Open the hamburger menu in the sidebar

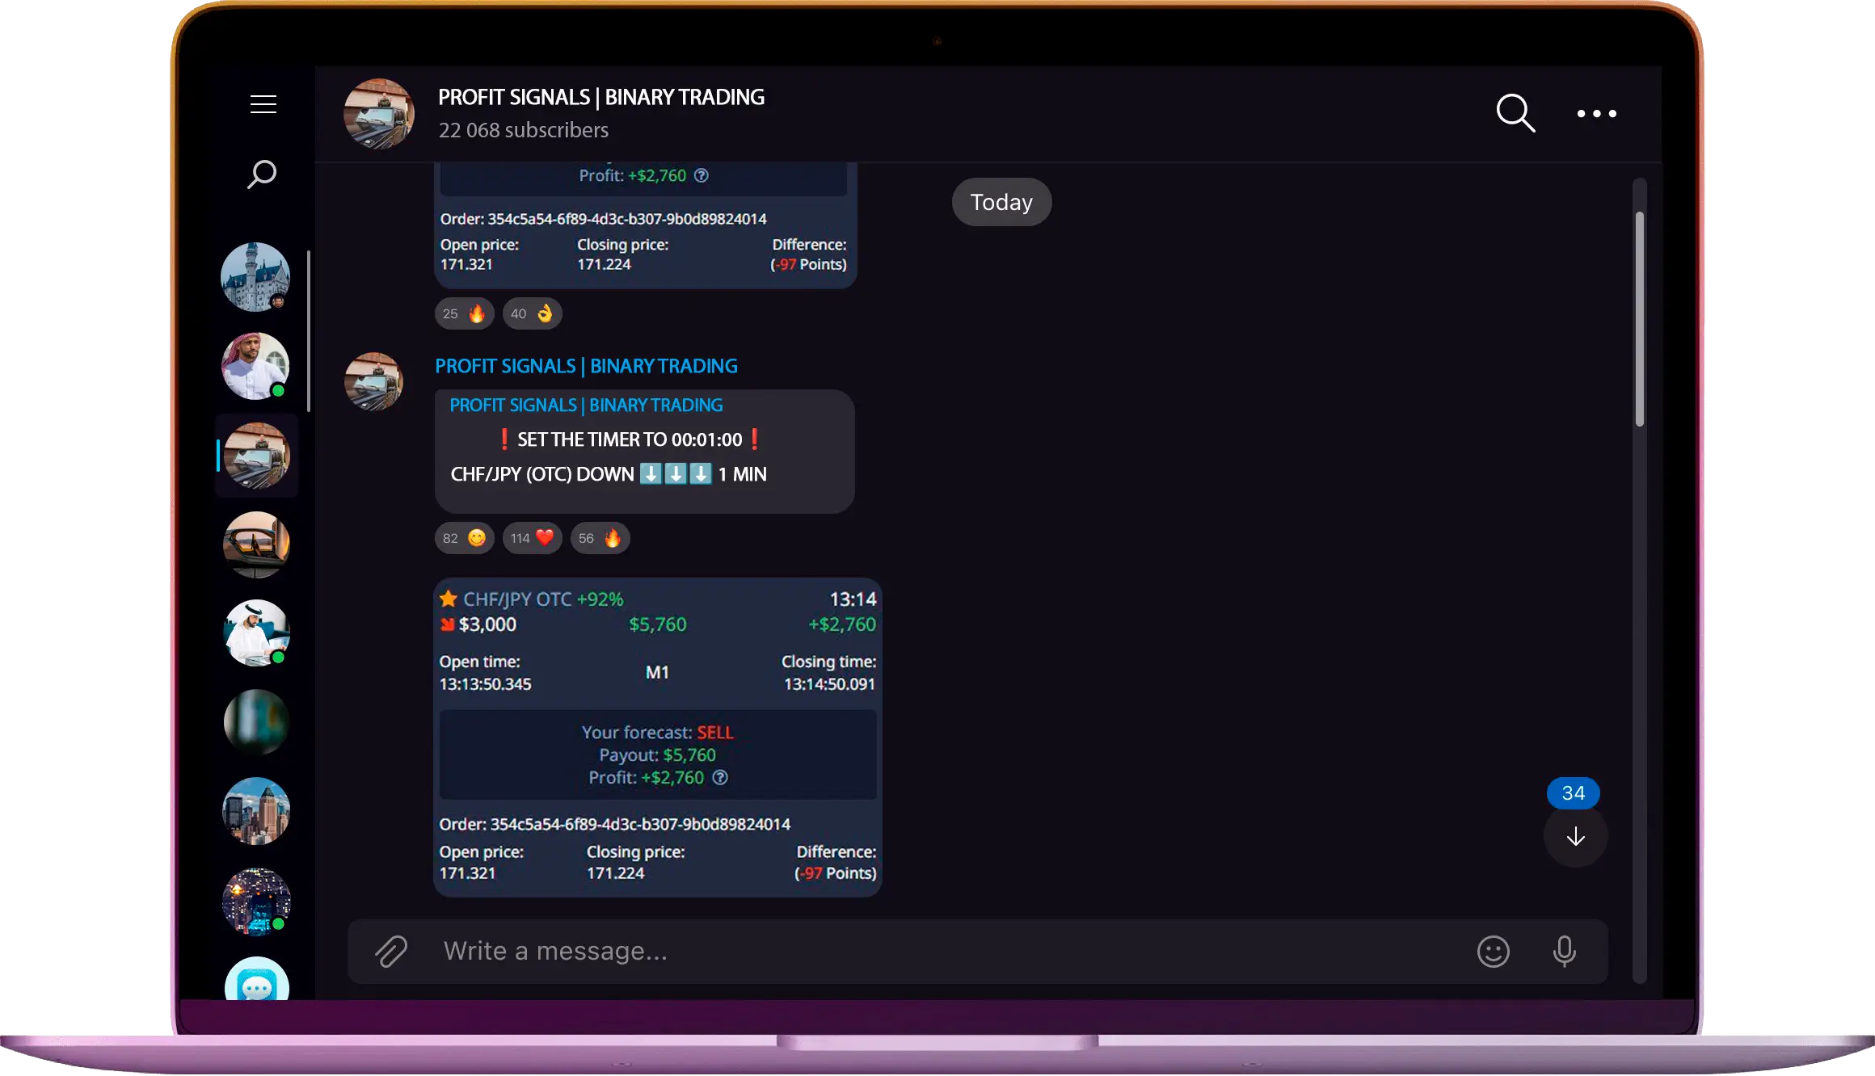(x=263, y=104)
